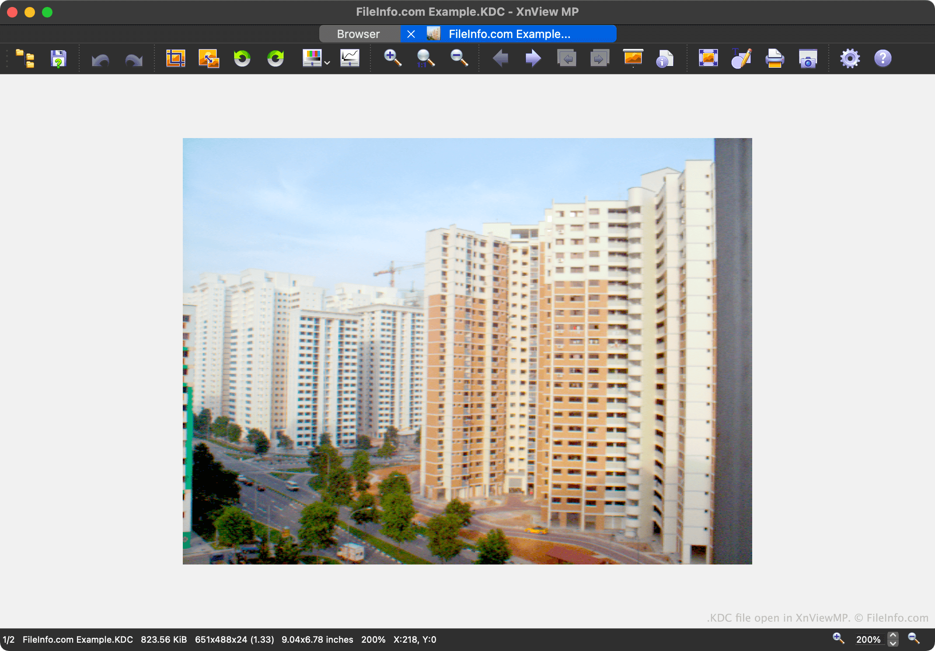Open the color adjust monitor icon
This screenshot has height=651, width=935.
pyautogui.click(x=312, y=58)
